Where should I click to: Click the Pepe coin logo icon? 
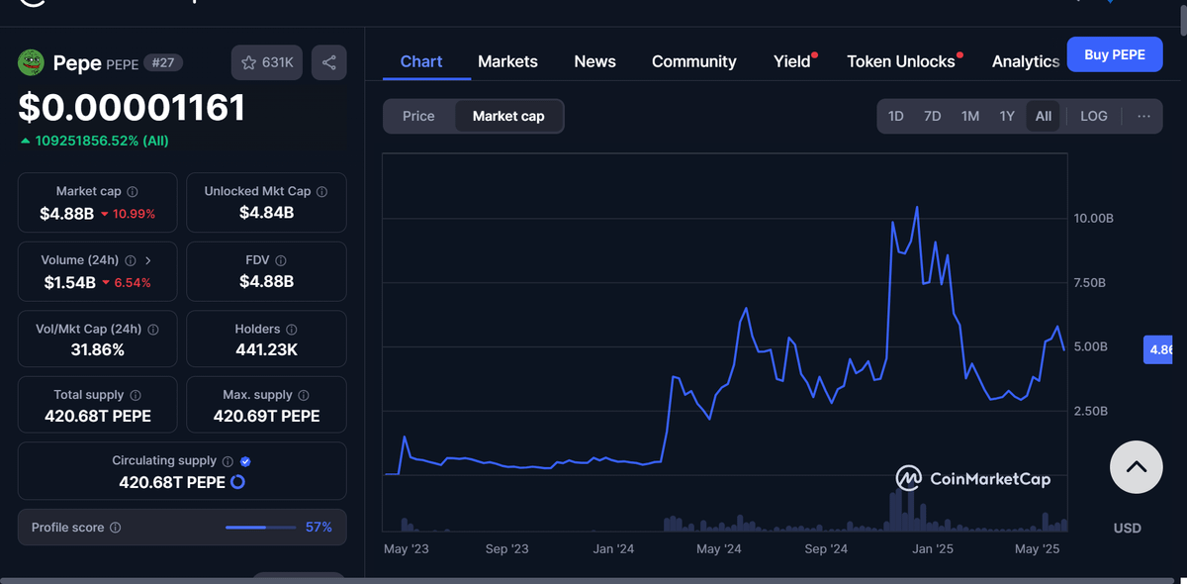click(32, 62)
